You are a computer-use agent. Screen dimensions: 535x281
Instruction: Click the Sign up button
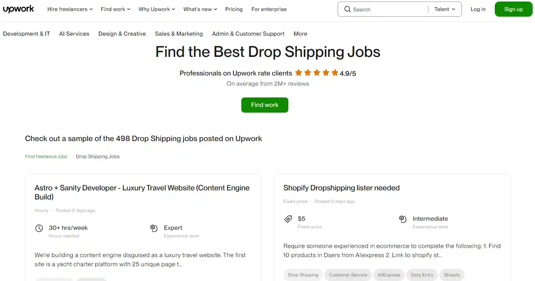(513, 9)
